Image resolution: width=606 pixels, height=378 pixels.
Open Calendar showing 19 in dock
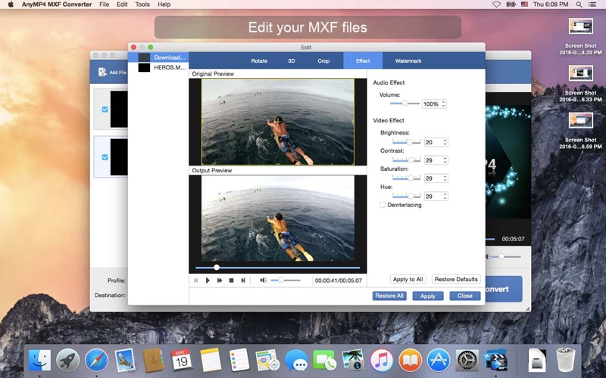pos(182,361)
